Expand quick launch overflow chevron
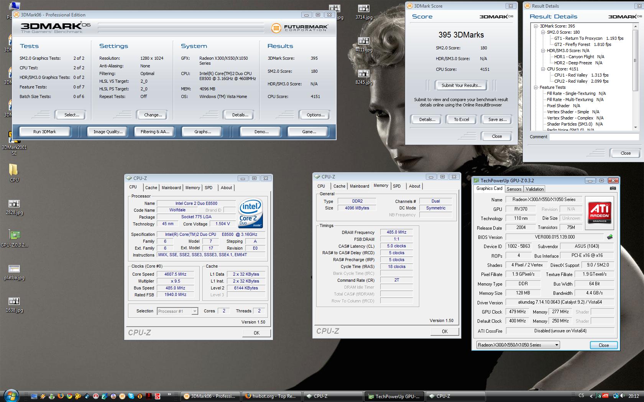Image resolution: width=644 pixels, height=402 pixels. tap(169, 394)
